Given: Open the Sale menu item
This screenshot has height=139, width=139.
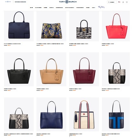Looking at the screenshot, I should pyautogui.click(x=93, y=8).
